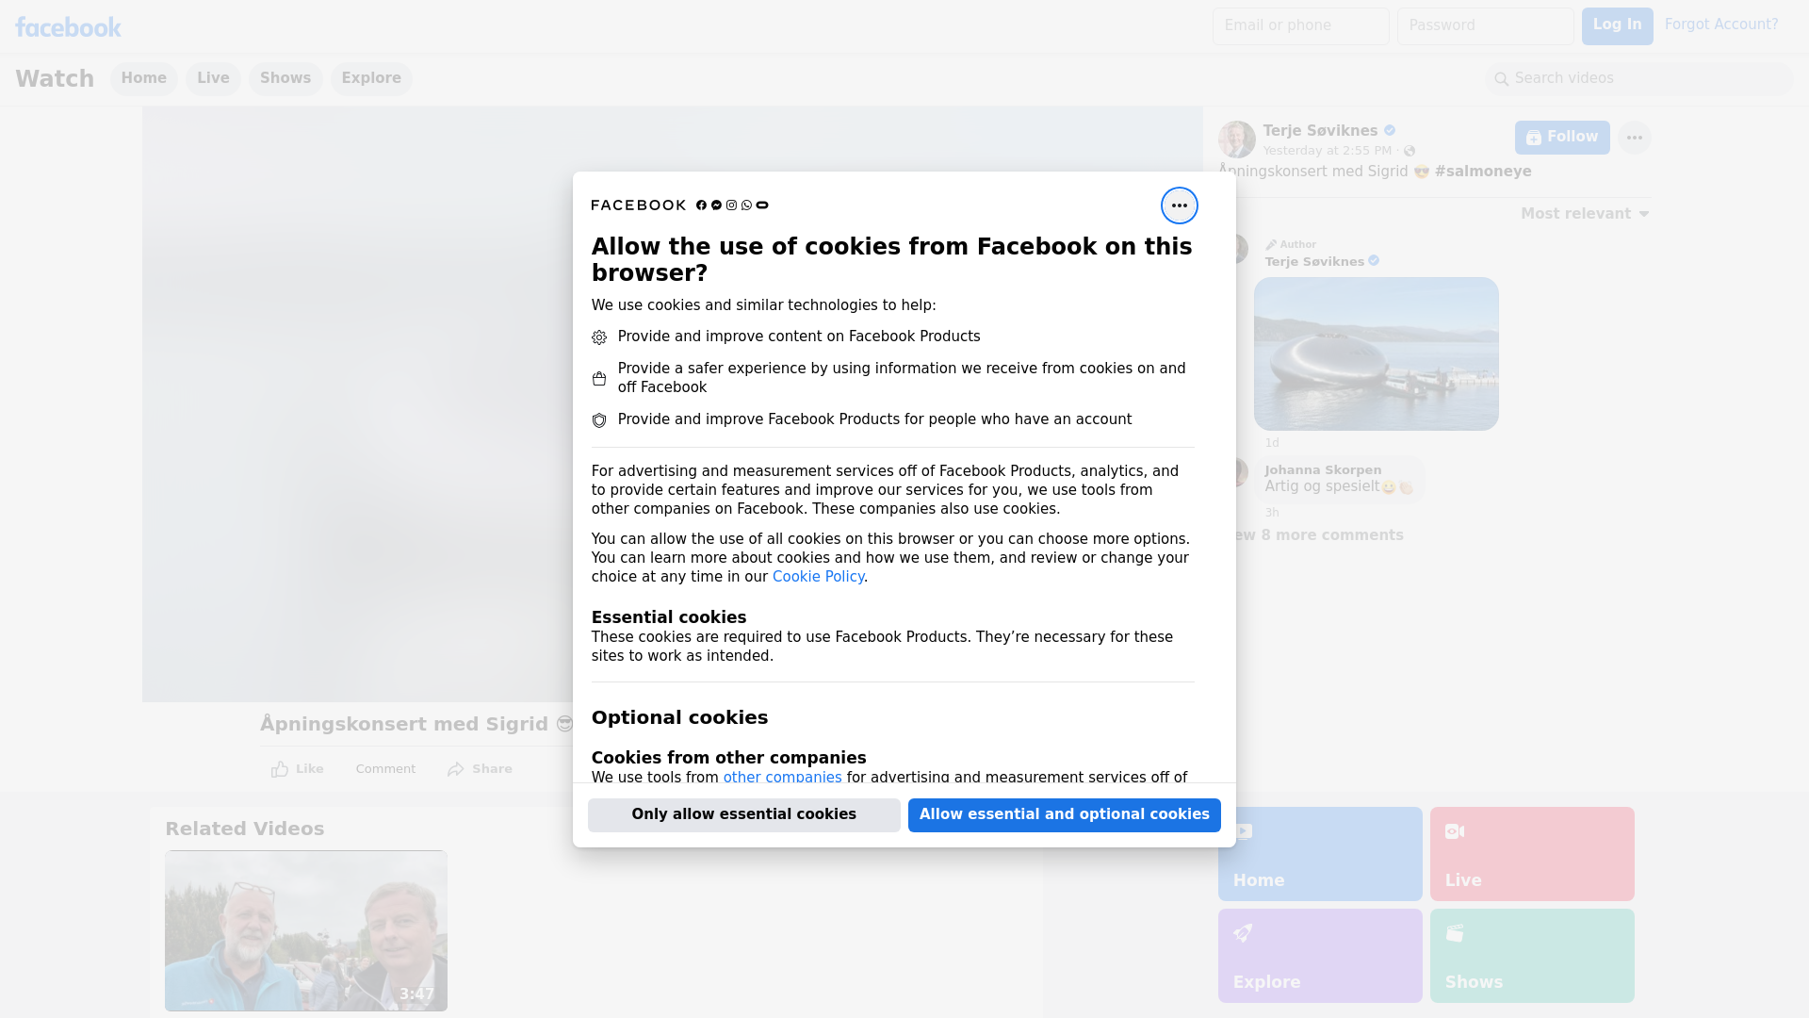Image resolution: width=1809 pixels, height=1018 pixels.
Task: Click Only allow essential cookies button
Action: click(x=743, y=814)
